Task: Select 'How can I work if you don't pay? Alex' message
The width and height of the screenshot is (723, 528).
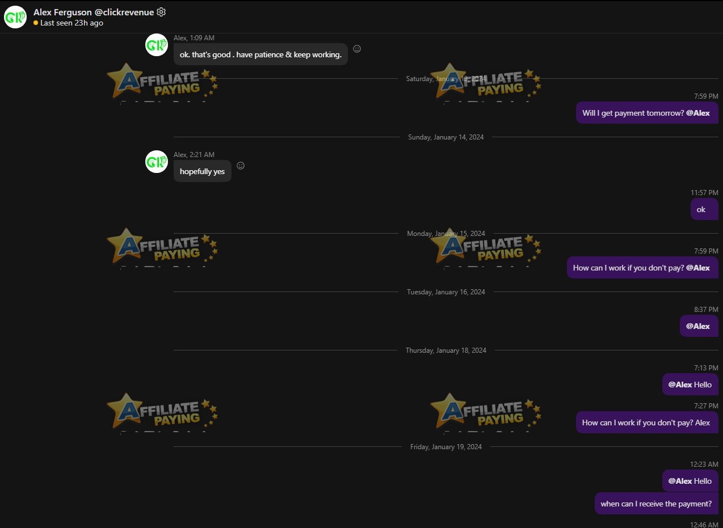Action: [x=647, y=423]
